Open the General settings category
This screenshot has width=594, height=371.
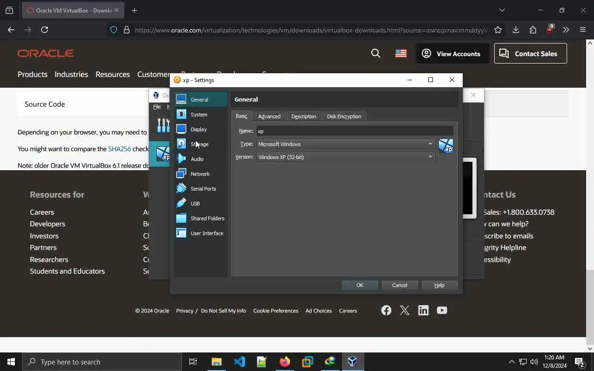(x=200, y=100)
